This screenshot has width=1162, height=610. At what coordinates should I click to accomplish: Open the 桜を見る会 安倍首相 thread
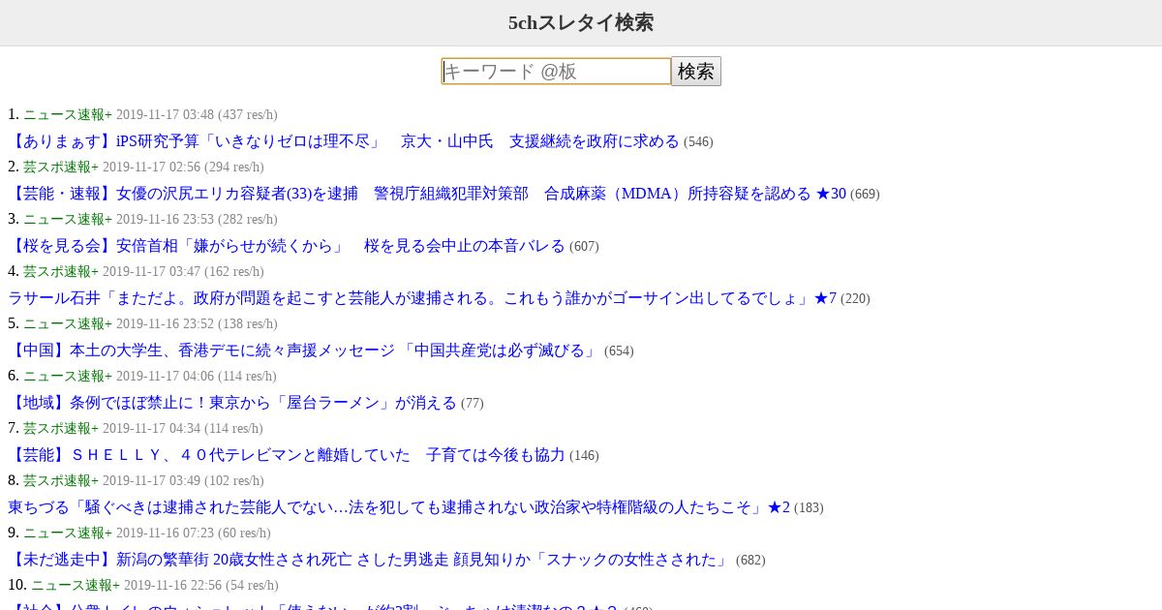(x=287, y=246)
